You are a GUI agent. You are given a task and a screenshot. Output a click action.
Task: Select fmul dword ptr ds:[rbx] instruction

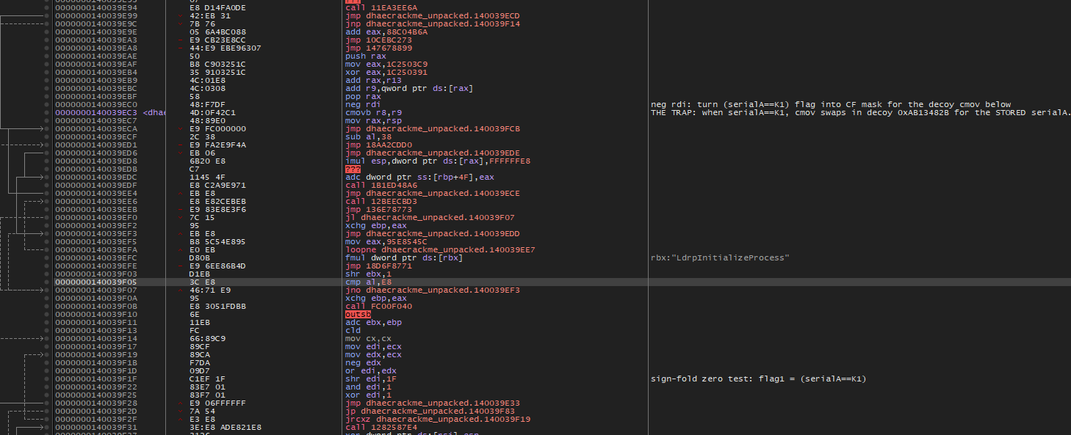point(404,257)
